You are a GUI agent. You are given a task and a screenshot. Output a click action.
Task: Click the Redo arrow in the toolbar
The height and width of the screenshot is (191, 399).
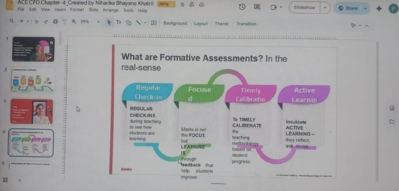(46, 22)
